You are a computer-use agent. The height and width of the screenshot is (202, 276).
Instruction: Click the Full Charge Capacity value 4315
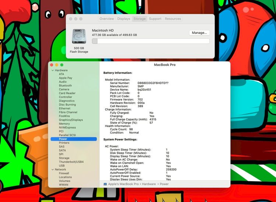pyautogui.click(x=153, y=119)
